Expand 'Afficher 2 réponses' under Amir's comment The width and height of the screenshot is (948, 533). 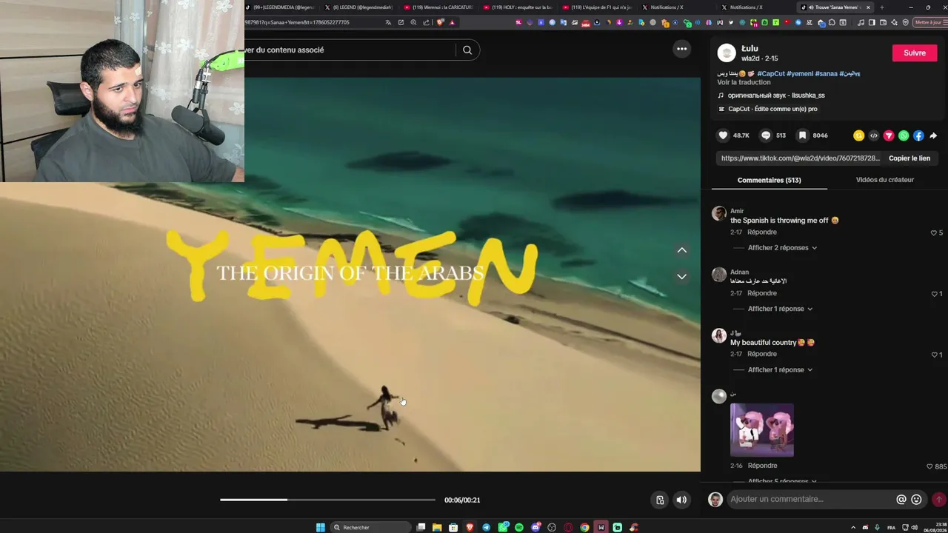(782, 248)
